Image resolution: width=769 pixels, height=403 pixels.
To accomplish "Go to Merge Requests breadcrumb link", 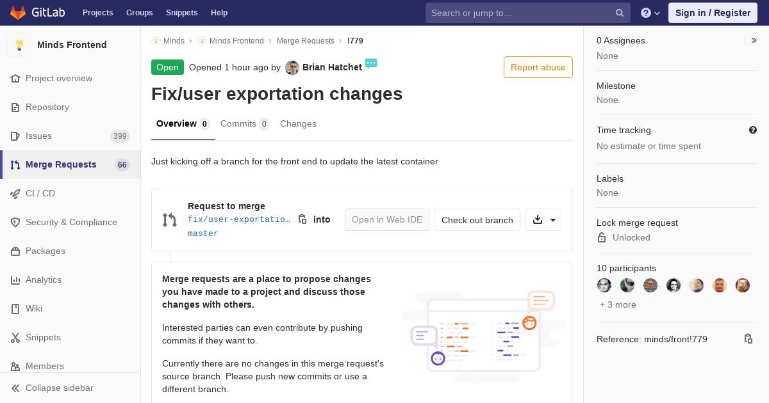I will [x=306, y=40].
